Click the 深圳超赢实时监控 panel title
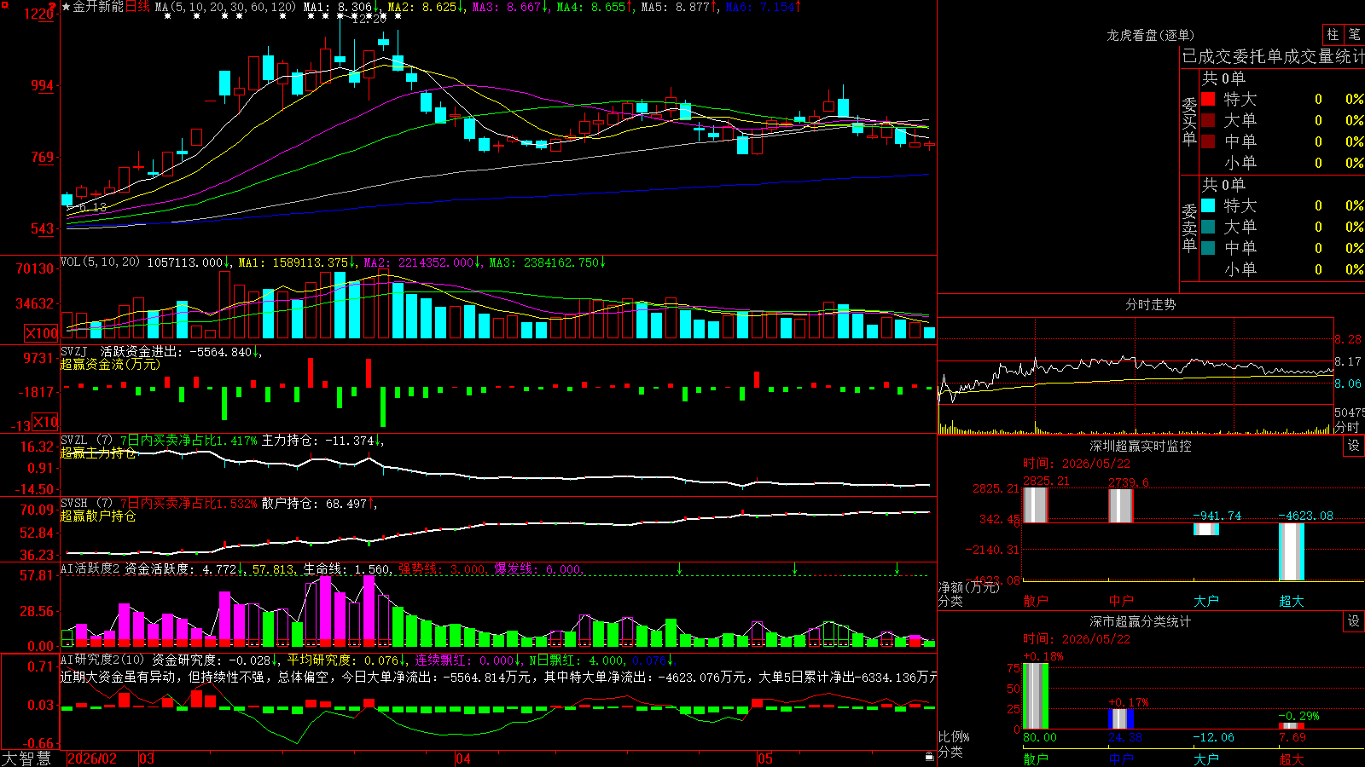The image size is (1365, 767). tap(1141, 446)
